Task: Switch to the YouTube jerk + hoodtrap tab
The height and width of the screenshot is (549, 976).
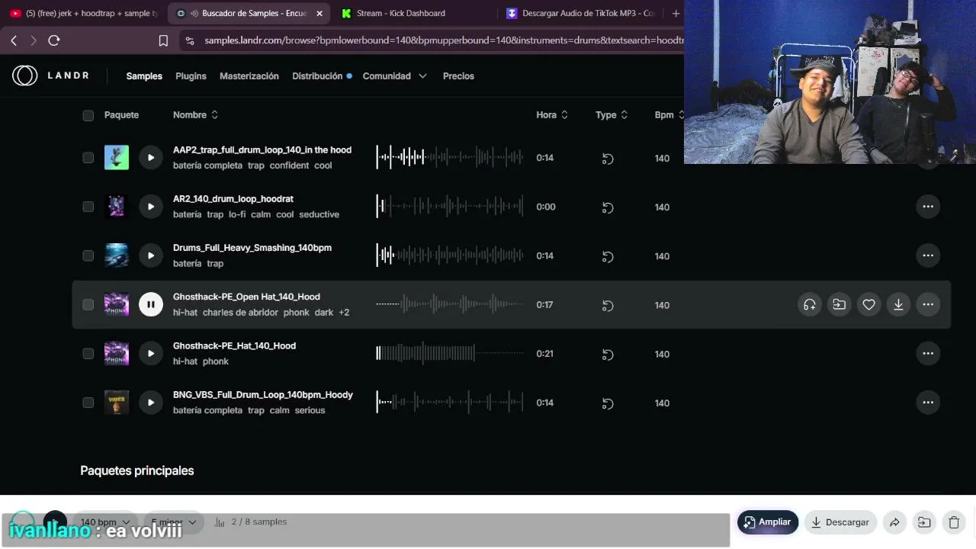Action: coord(84,13)
